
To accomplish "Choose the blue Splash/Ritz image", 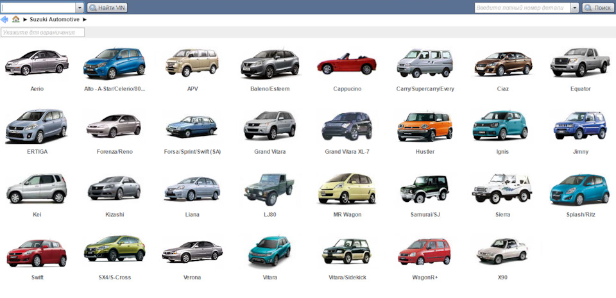I will click(579, 190).
